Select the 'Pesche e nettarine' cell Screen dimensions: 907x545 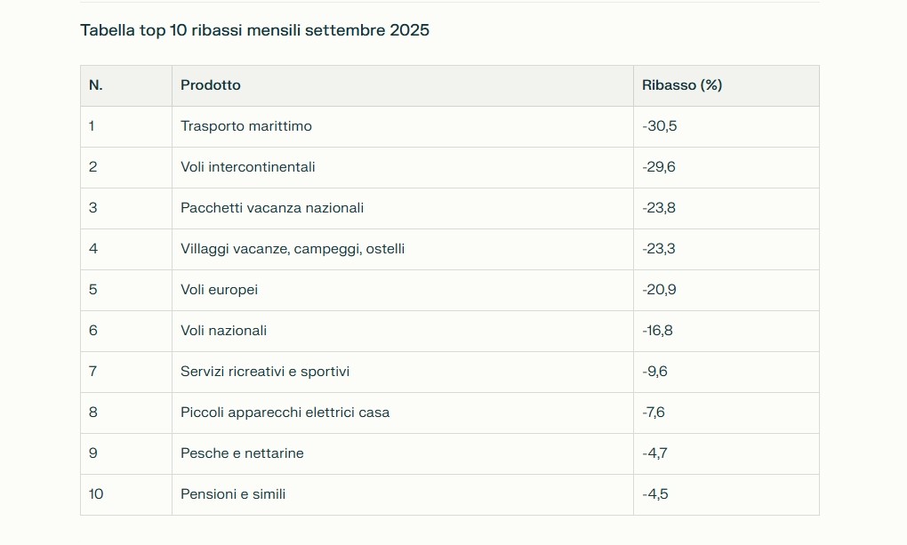click(242, 453)
